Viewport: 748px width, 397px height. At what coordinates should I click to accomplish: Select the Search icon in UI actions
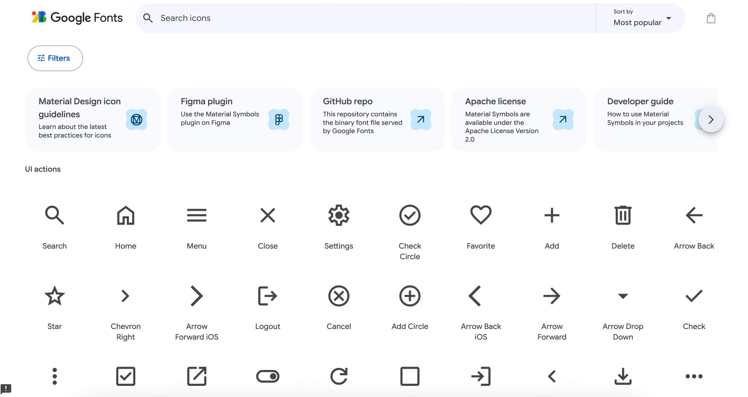pyautogui.click(x=55, y=215)
